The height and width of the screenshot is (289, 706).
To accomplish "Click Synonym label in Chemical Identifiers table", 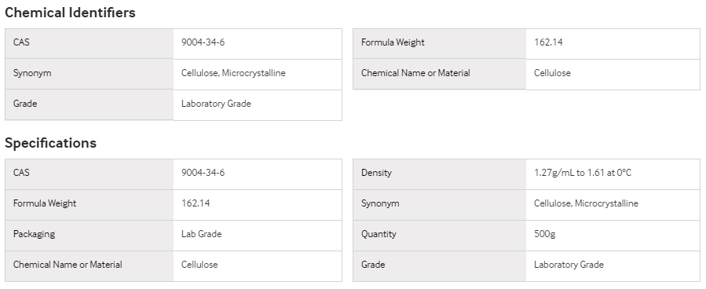I will [32, 73].
